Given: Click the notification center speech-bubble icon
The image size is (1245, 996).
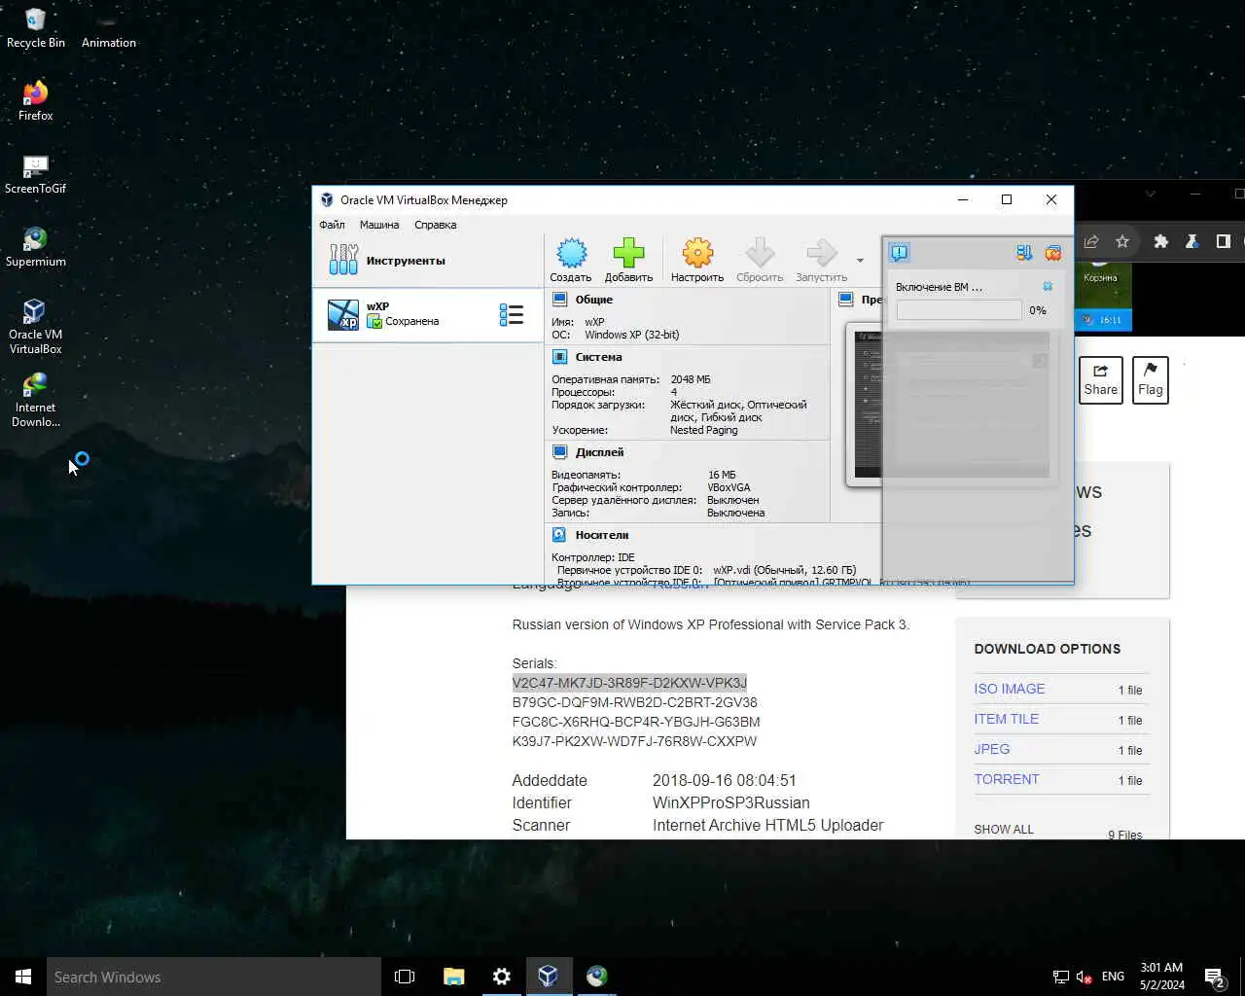Looking at the screenshot, I should coord(900,253).
